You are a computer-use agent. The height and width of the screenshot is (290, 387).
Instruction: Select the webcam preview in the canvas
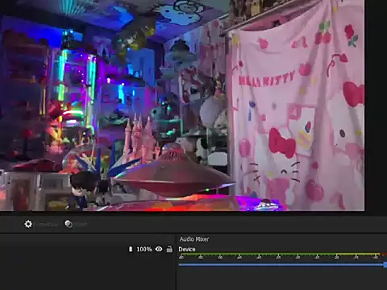click(x=182, y=106)
